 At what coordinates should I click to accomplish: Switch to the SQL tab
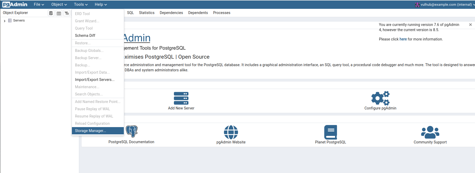(130, 13)
